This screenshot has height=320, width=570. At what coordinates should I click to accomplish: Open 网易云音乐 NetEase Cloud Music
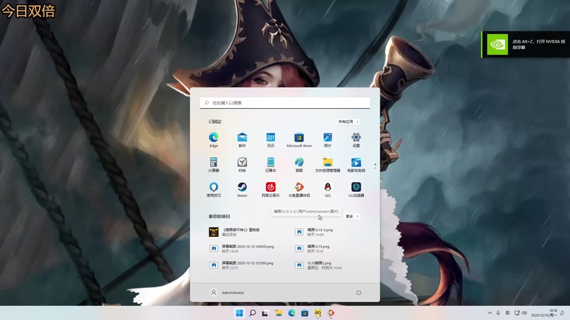(271, 189)
